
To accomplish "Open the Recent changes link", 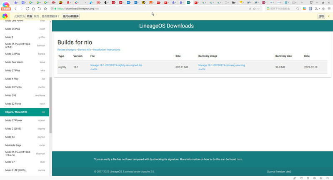I will coord(66,50).
